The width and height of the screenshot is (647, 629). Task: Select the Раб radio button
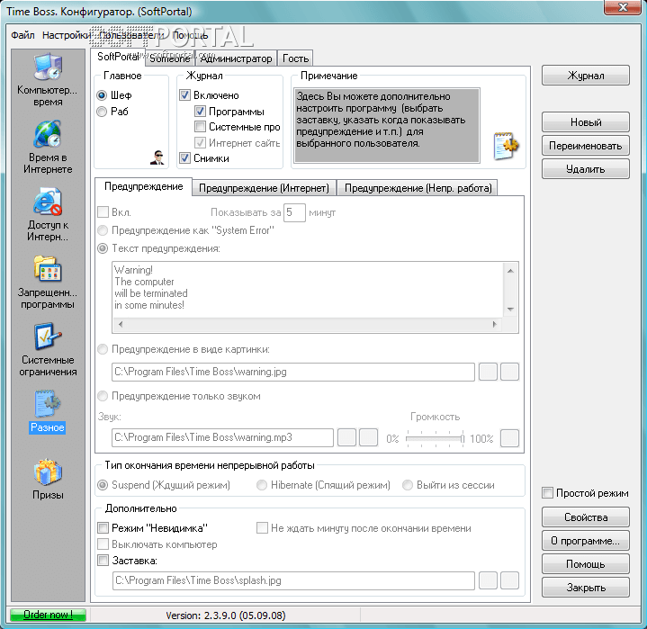tap(102, 112)
